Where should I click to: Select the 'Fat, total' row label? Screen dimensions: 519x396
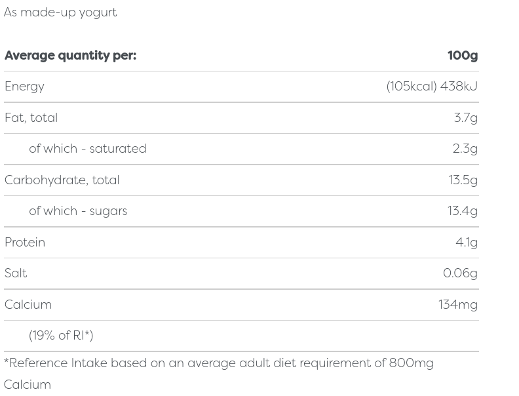click(31, 118)
